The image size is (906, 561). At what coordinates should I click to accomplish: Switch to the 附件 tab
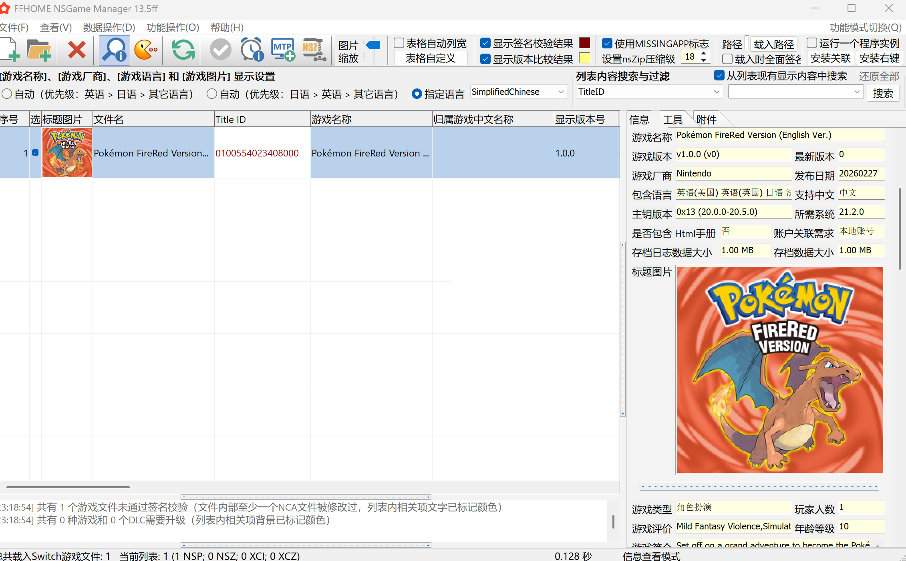click(707, 120)
